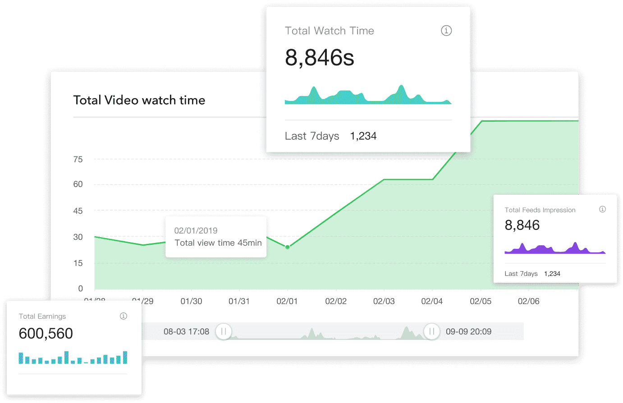The image size is (623, 403).
Task: Click the 02/01/2019 tooltip box
Action: pyautogui.click(x=216, y=237)
